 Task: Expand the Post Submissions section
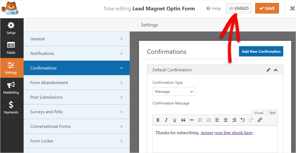click(77, 97)
